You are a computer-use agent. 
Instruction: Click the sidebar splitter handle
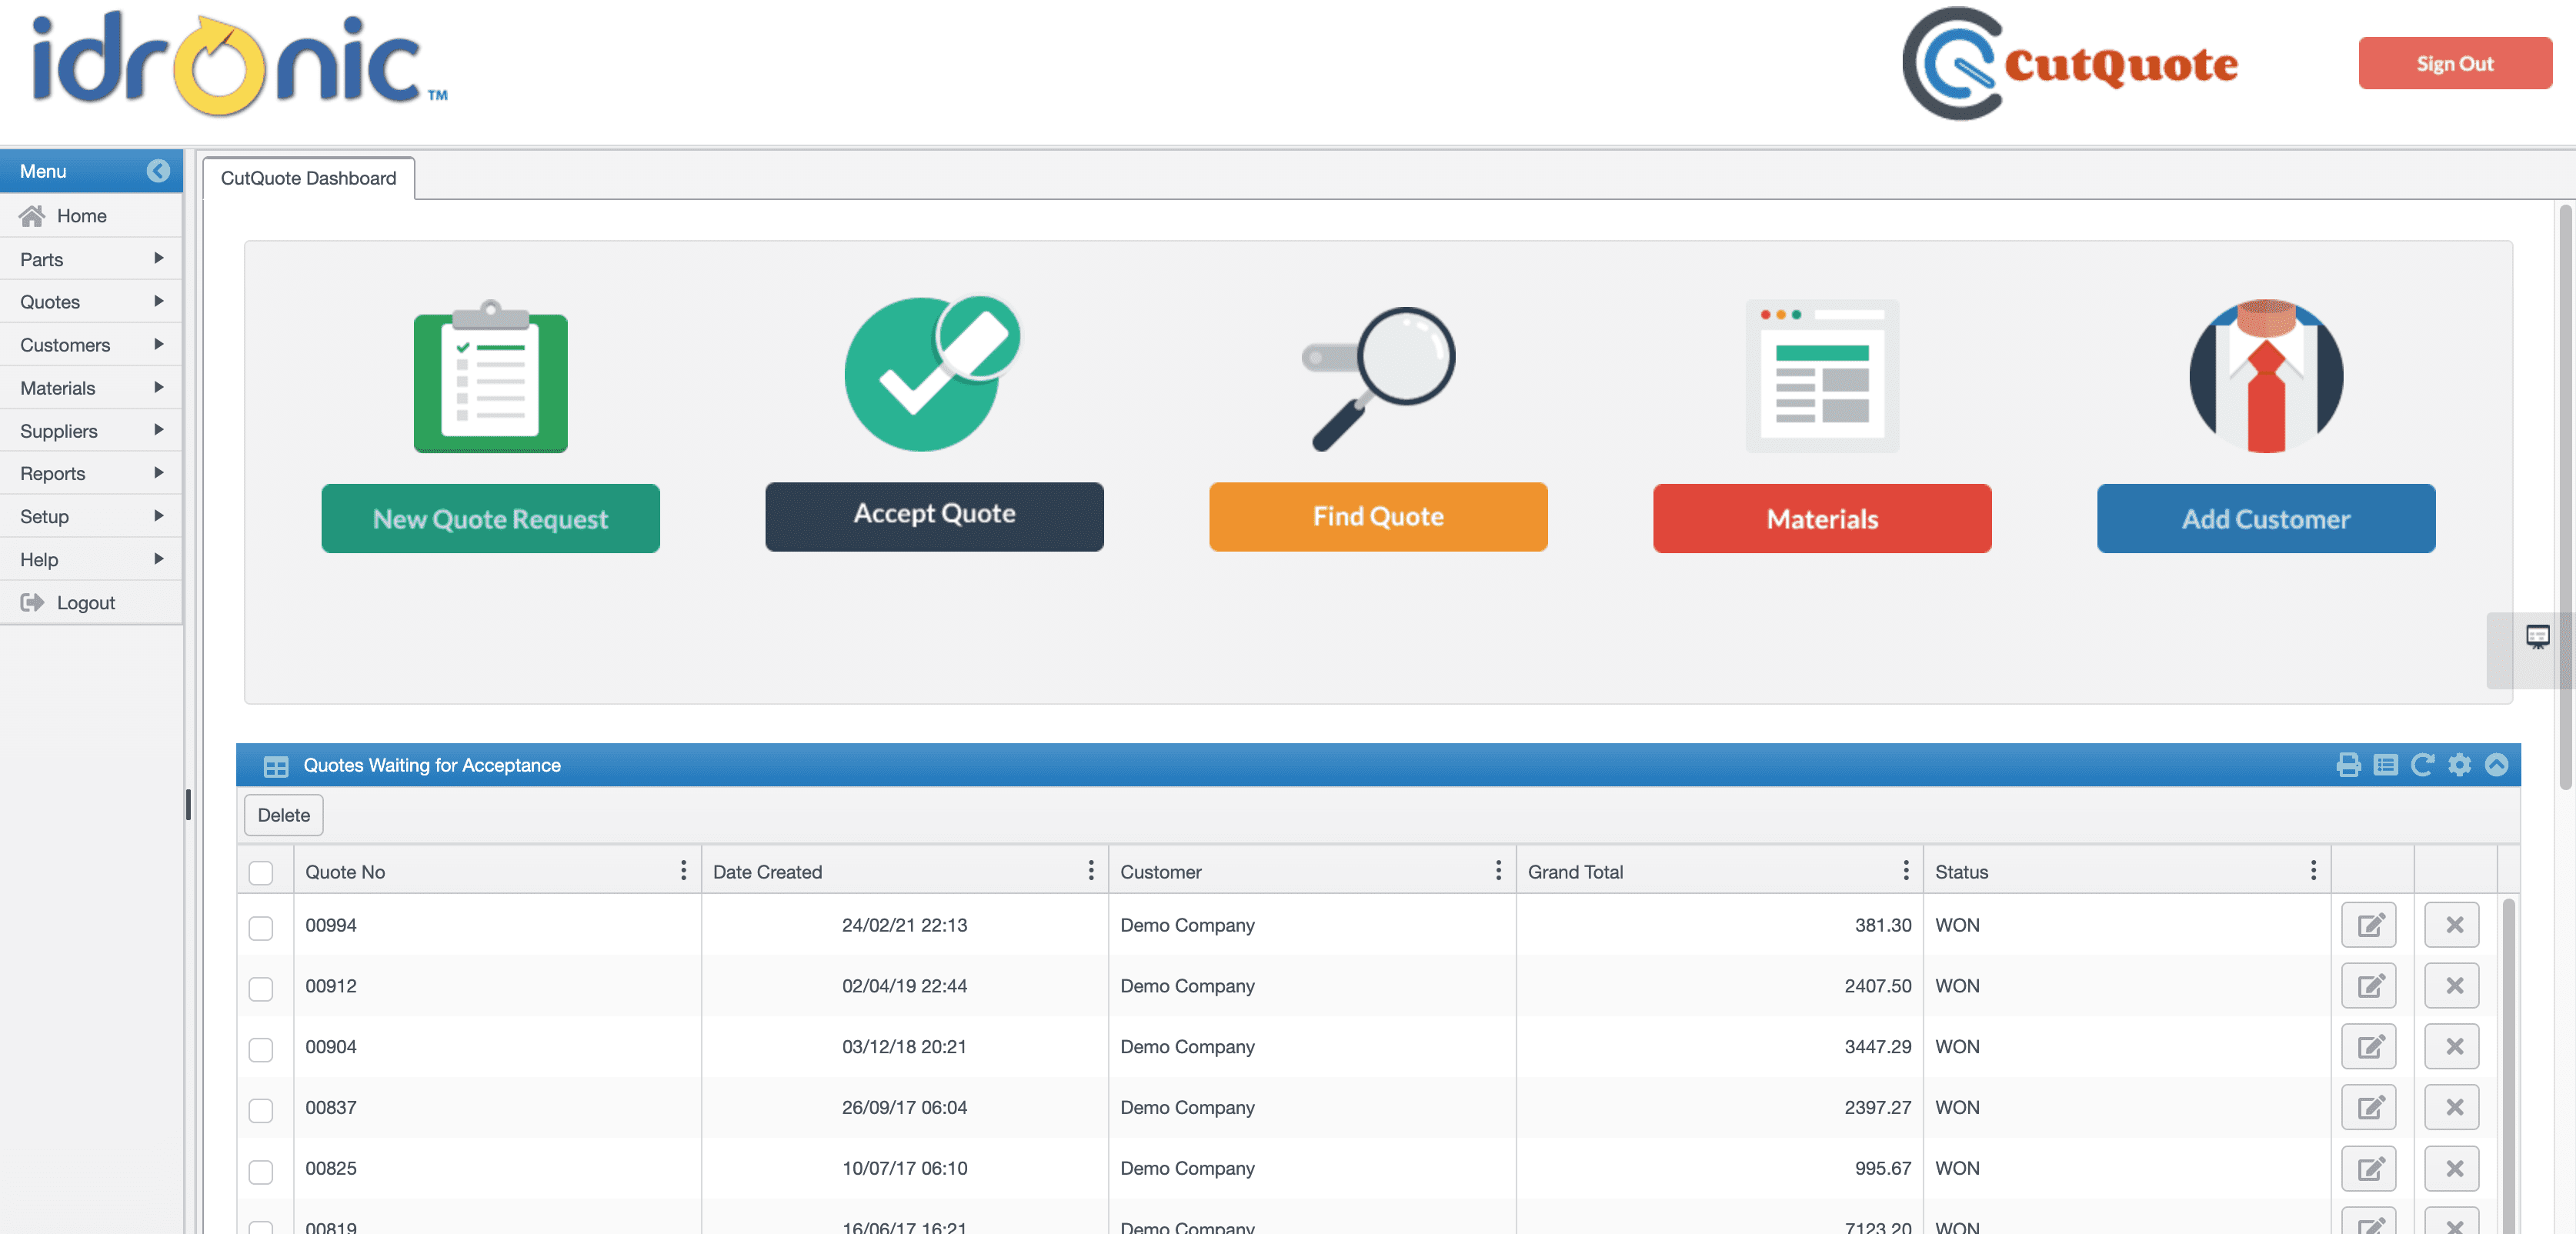188,805
